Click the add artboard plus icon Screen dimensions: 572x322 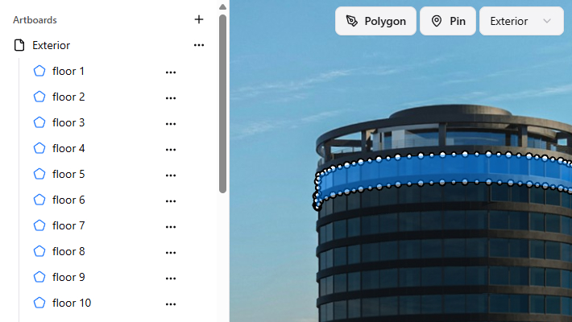coord(199,19)
